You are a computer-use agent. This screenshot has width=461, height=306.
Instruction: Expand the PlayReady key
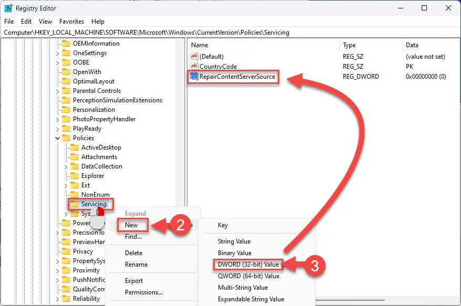(x=57, y=129)
